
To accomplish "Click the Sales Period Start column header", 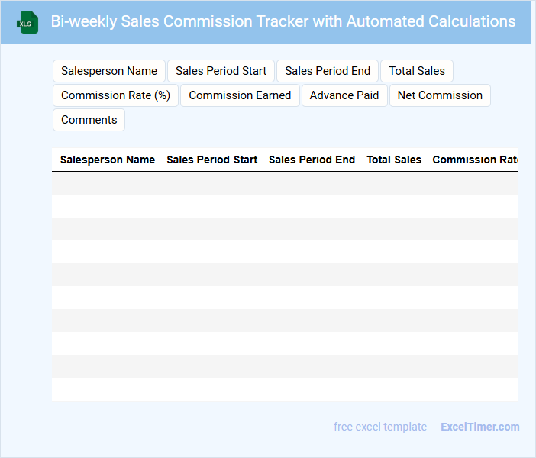I will (x=212, y=160).
